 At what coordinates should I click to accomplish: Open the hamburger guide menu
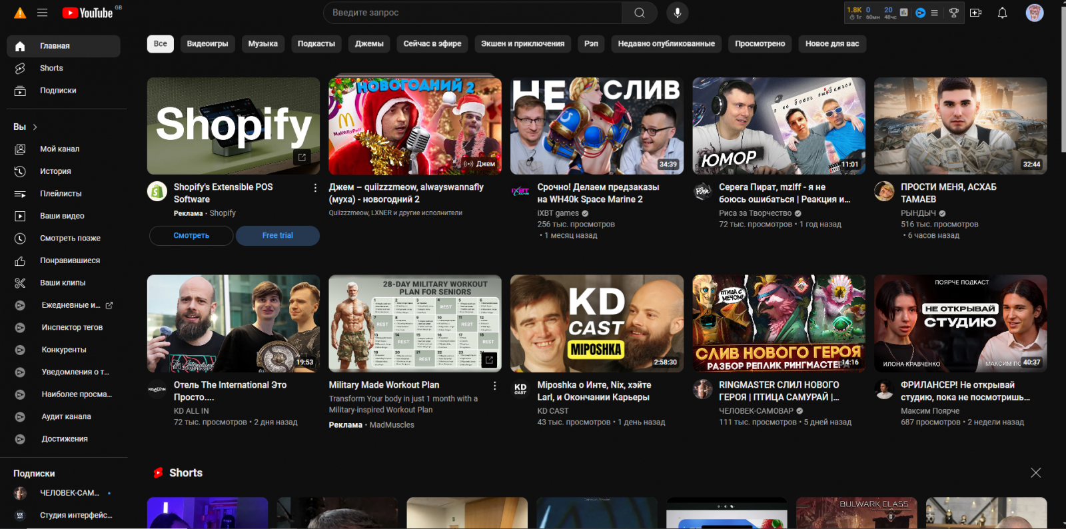coord(42,13)
